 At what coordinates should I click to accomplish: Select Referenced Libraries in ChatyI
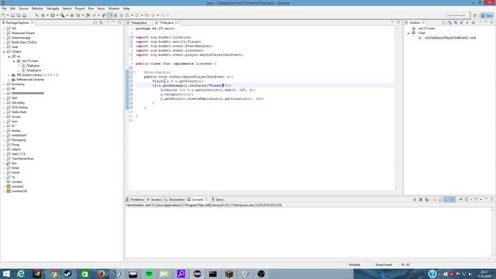click(30, 79)
